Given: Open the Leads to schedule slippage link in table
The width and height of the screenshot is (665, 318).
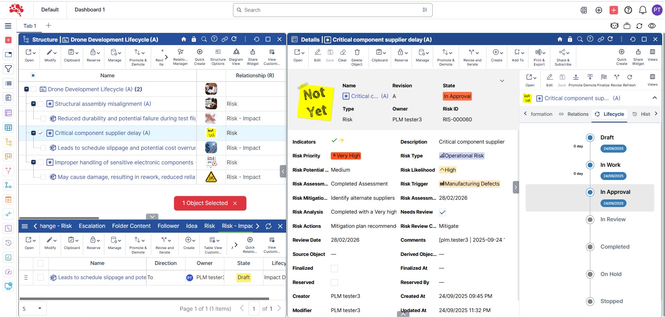Looking at the screenshot, I should coord(102,277).
